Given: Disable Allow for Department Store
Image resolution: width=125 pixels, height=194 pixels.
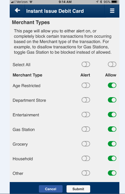Looking at the screenshot, I should [112, 100].
